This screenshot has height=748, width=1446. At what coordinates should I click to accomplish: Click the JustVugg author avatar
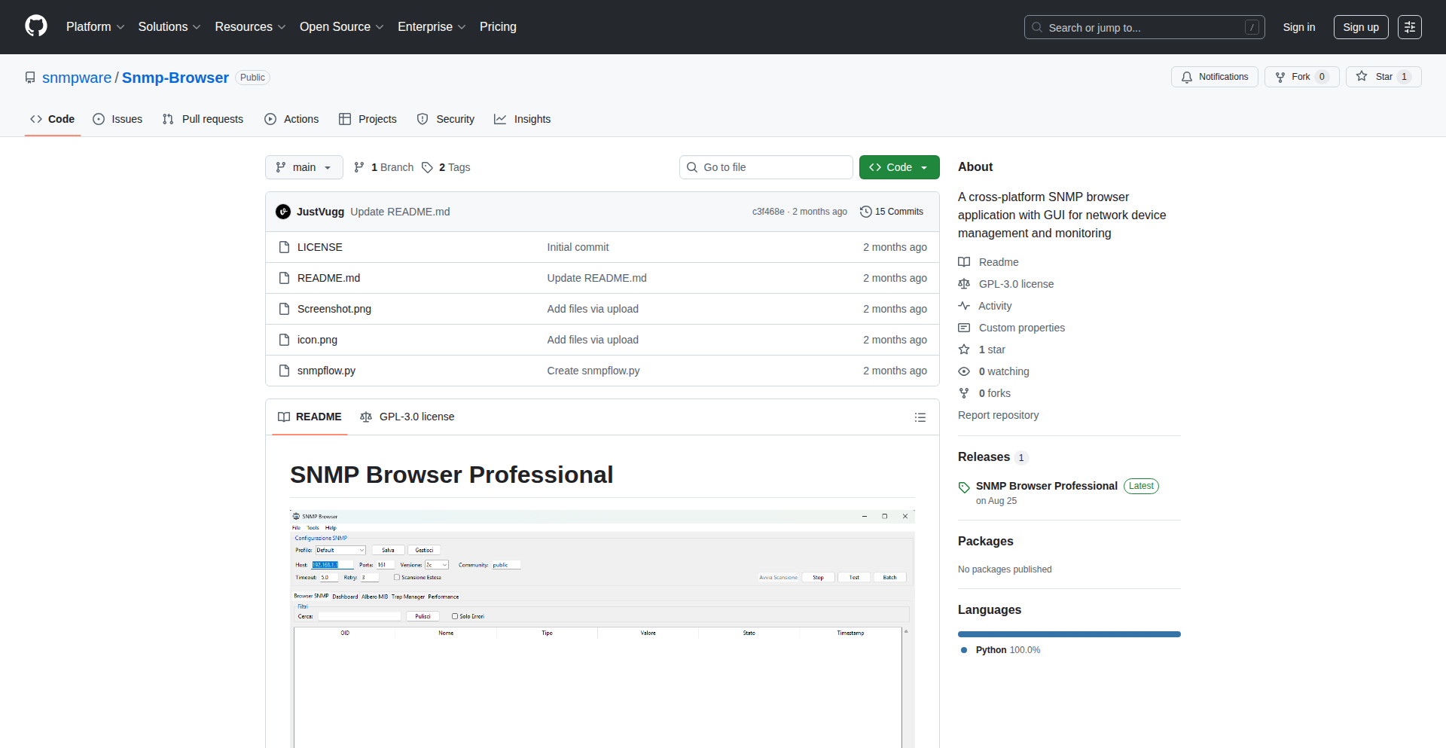(283, 212)
